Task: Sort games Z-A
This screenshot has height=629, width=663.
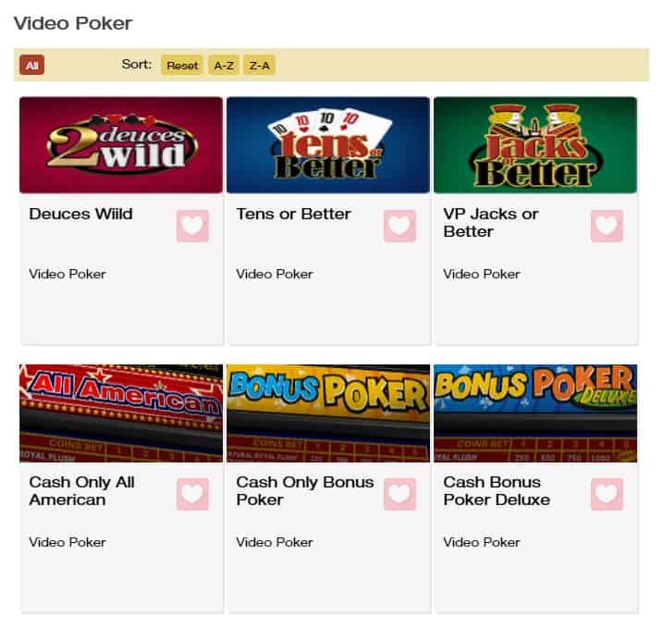Action: click(259, 65)
